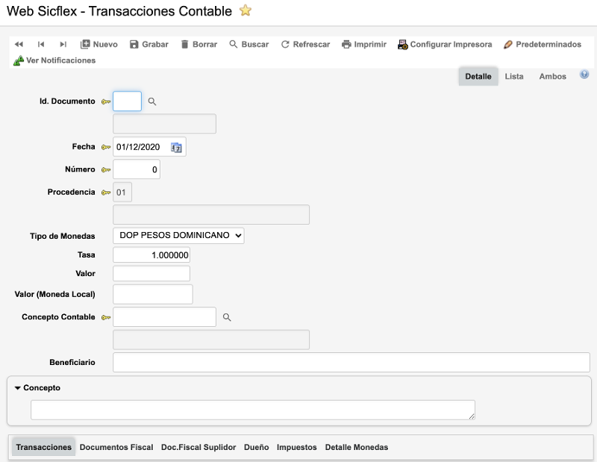The image size is (597, 462).
Task: Open the blue help icon
Action: click(x=584, y=75)
